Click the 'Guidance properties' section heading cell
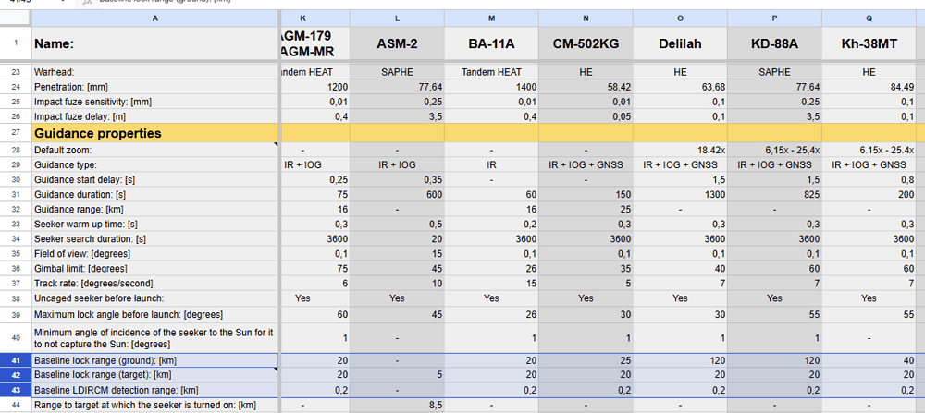Image resolution: width=925 pixels, height=413 pixels. click(155, 133)
